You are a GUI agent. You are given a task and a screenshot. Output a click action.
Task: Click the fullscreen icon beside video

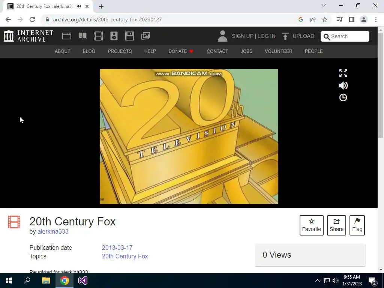click(343, 73)
